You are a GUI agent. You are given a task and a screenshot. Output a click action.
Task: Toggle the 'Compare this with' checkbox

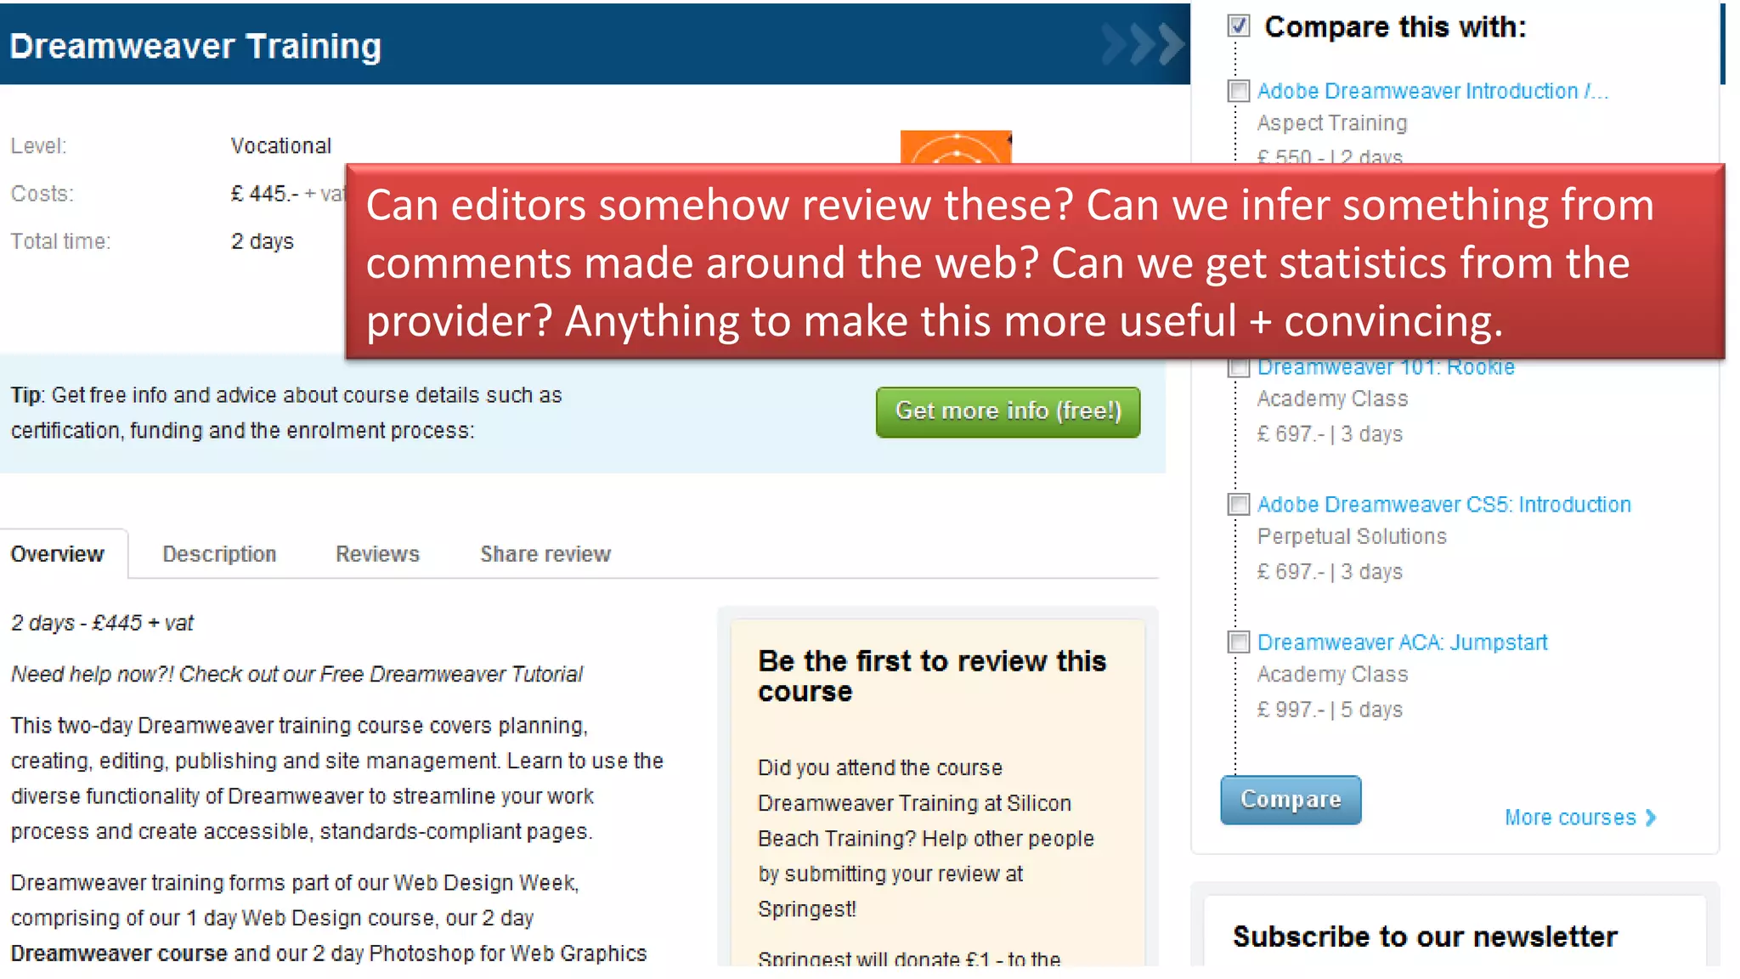click(x=1239, y=26)
